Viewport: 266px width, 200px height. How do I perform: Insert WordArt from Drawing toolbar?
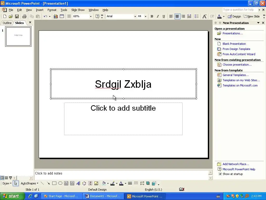[x=78, y=183]
